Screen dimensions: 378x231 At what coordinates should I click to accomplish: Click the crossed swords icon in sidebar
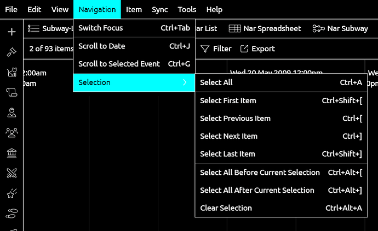click(12, 173)
